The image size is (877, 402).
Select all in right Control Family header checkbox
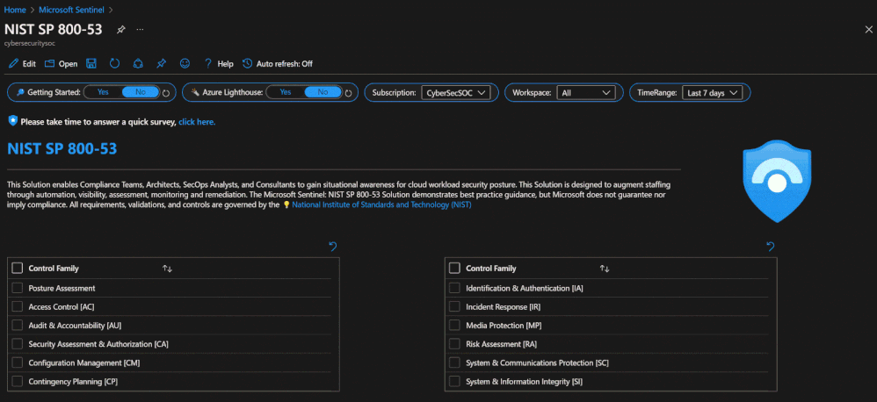pos(454,269)
